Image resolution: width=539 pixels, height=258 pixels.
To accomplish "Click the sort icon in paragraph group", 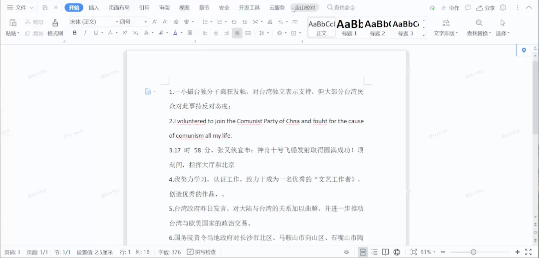I will [x=270, y=22].
